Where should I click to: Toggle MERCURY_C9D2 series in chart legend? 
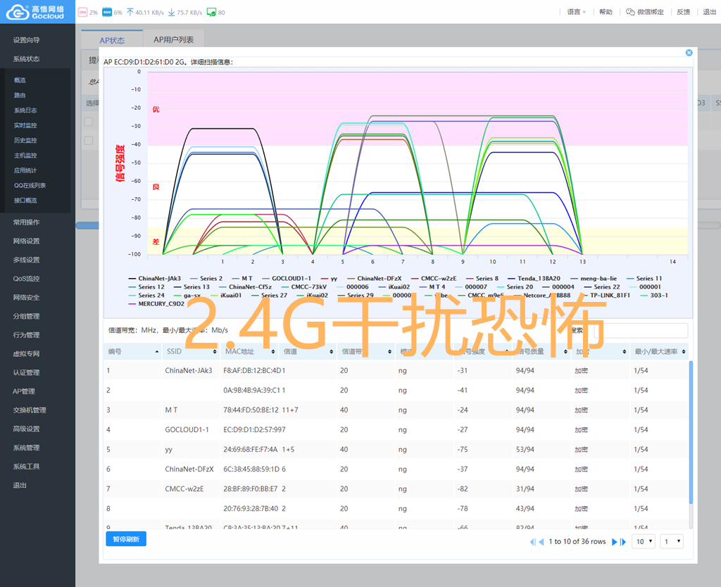click(x=156, y=304)
